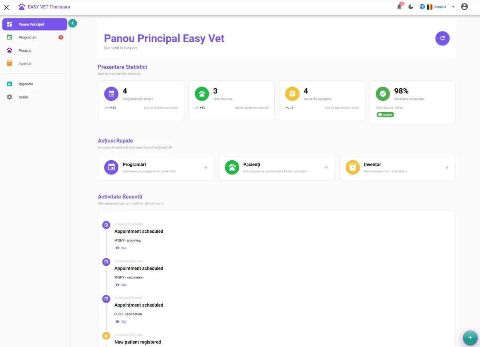Image resolution: width=480 pixels, height=347 pixels.
Task: Click the arrow on the Pacienți quick action card
Action: 326,167
